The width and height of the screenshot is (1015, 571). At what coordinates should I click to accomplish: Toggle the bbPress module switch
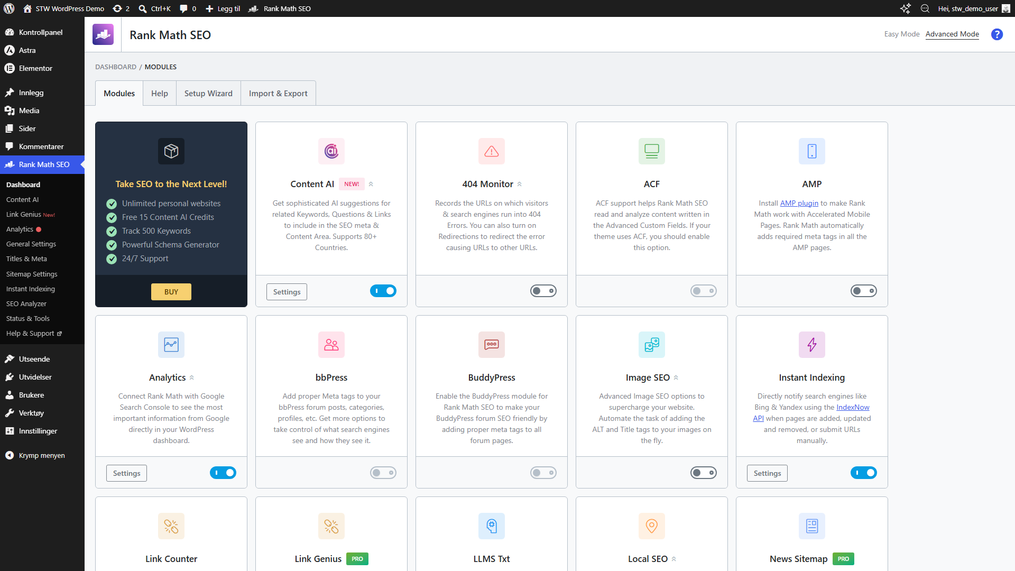tap(383, 473)
